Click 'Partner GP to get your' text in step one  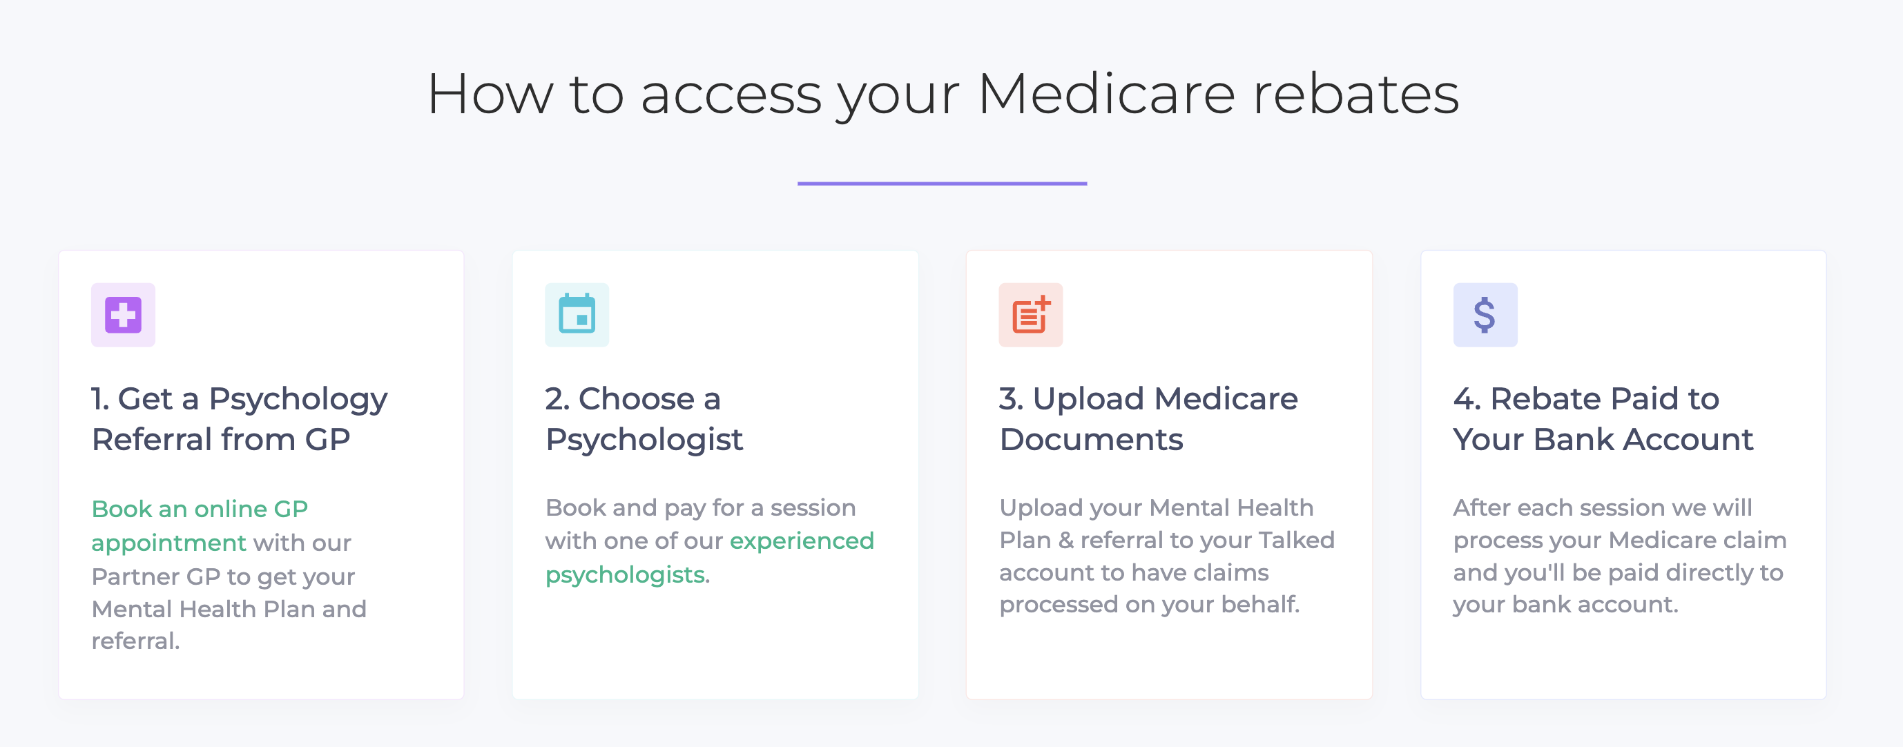[x=223, y=576]
